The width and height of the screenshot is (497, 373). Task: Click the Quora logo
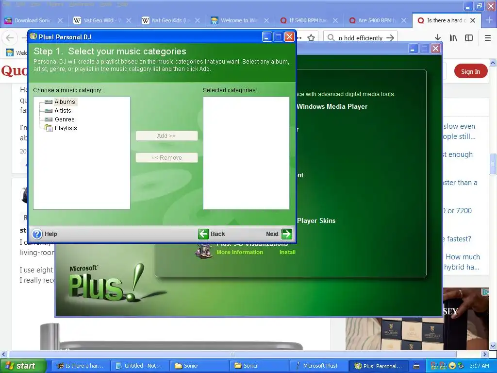(14, 71)
